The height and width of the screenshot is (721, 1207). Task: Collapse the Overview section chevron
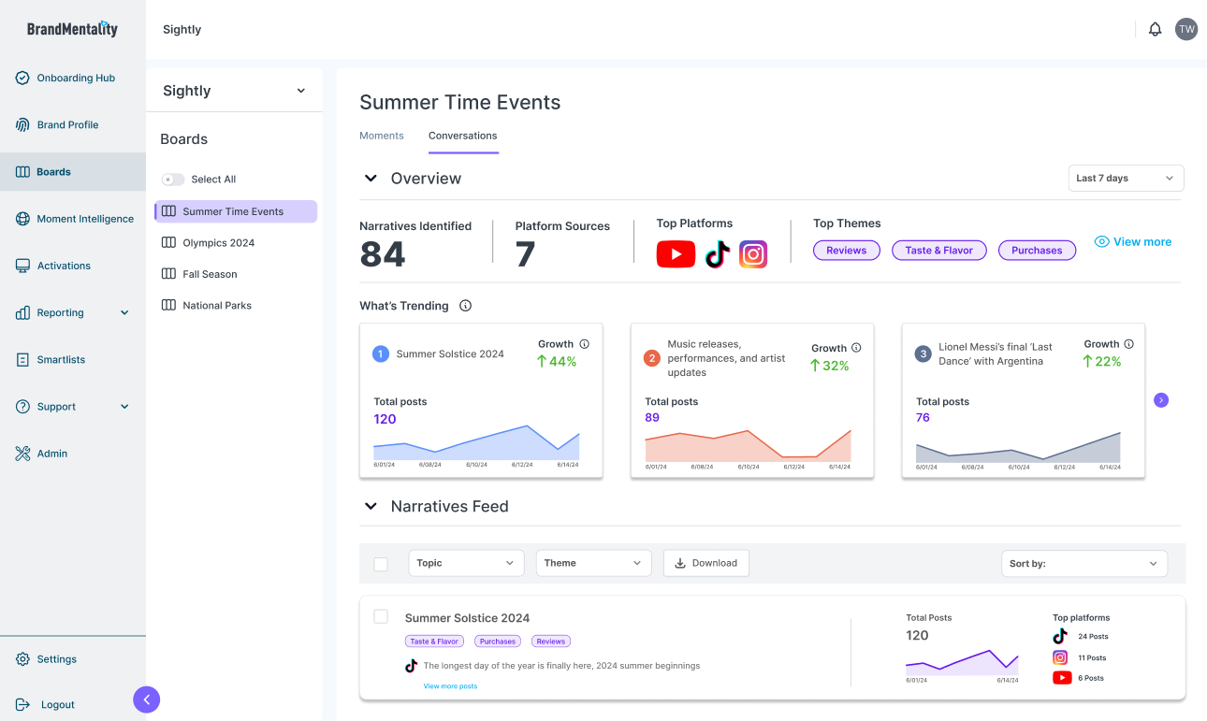click(371, 179)
